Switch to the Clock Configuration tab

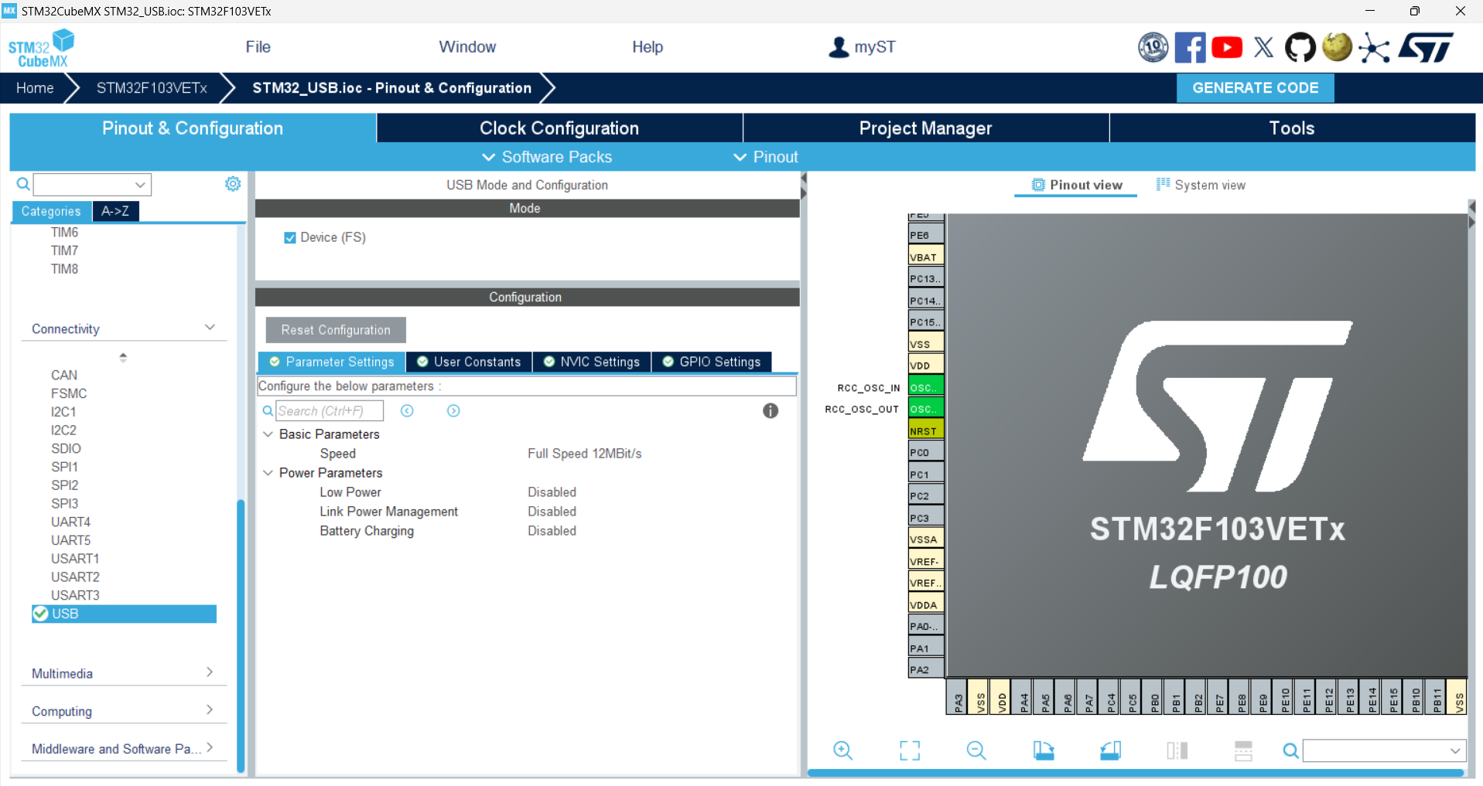559,128
